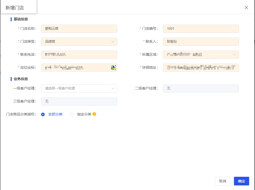
Task: Select the 全部分类 radio button
Action: point(43,114)
